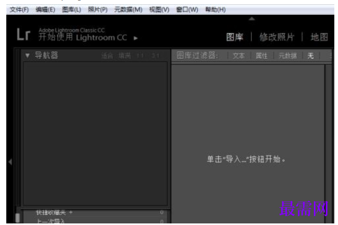Click the arrow next to 开始使用 Lightroom CC
Viewport: 338px width, 225px height.
135,38
